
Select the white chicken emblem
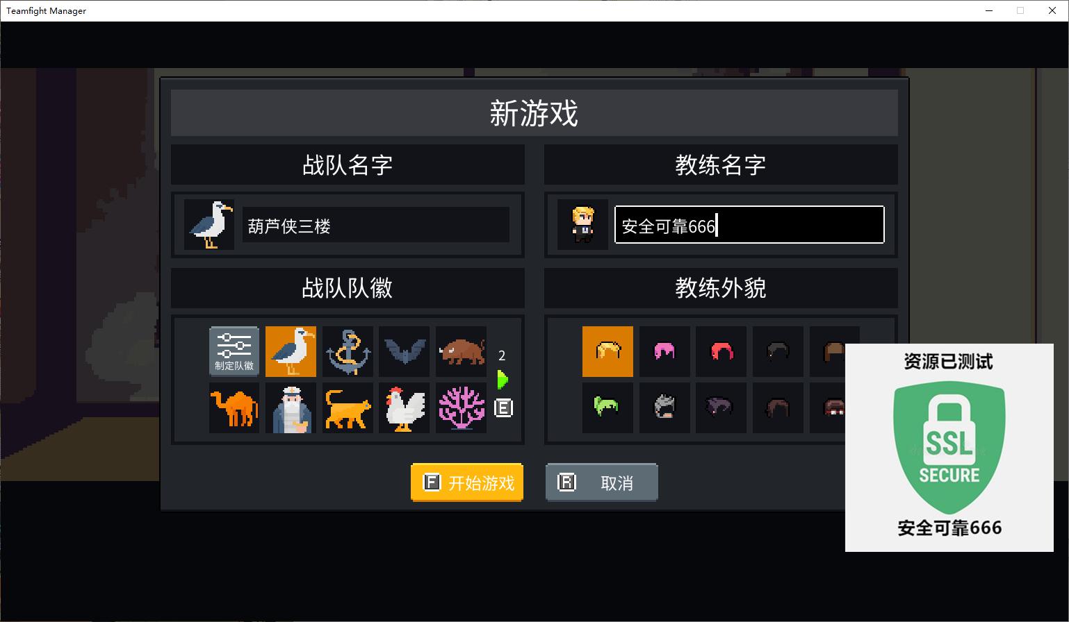pos(405,408)
